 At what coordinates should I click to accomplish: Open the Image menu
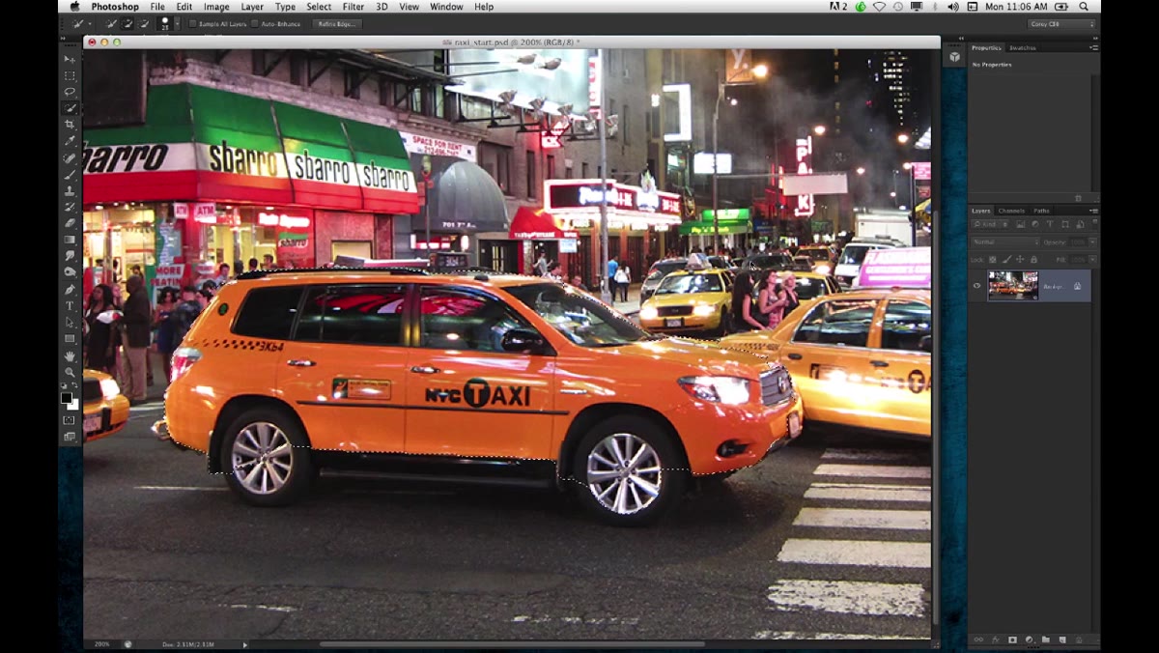click(216, 7)
